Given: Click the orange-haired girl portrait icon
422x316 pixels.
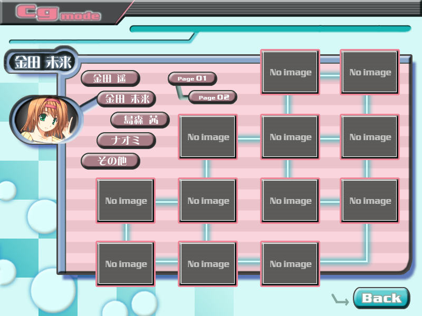Looking at the screenshot, I should coord(45,120).
